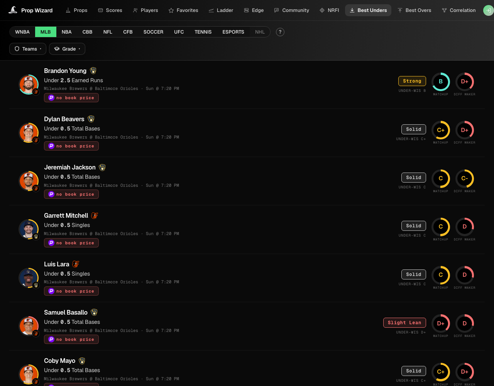Click Dylan Beavers' D+ diff maker ring
Screen dimensions: 494x386
pyautogui.click(x=465, y=130)
